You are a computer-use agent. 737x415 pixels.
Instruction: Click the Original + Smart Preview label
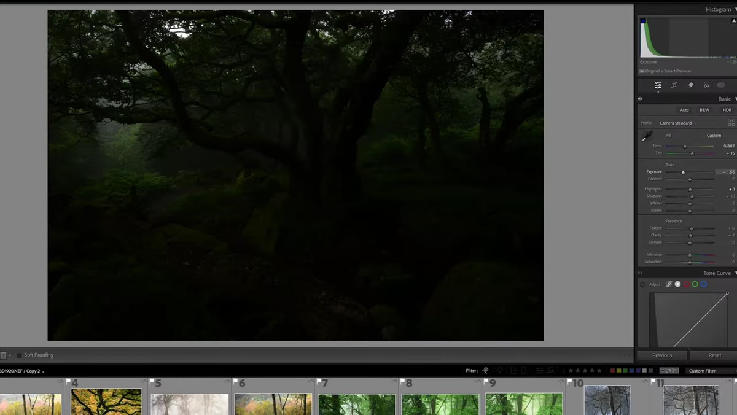point(668,71)
